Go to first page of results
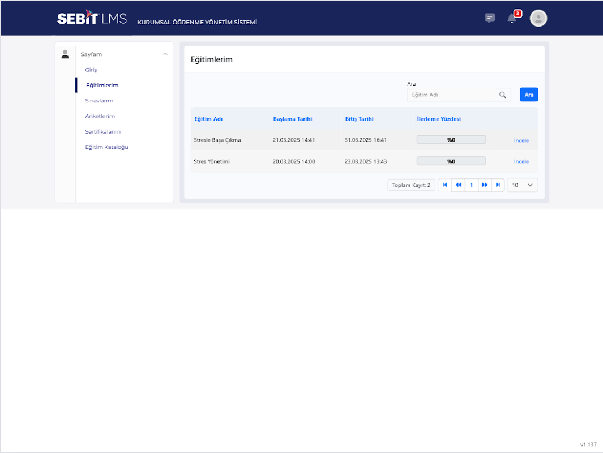 click(445, 185)
